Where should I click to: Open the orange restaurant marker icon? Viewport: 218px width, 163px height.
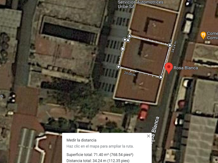tap(203, 35)
